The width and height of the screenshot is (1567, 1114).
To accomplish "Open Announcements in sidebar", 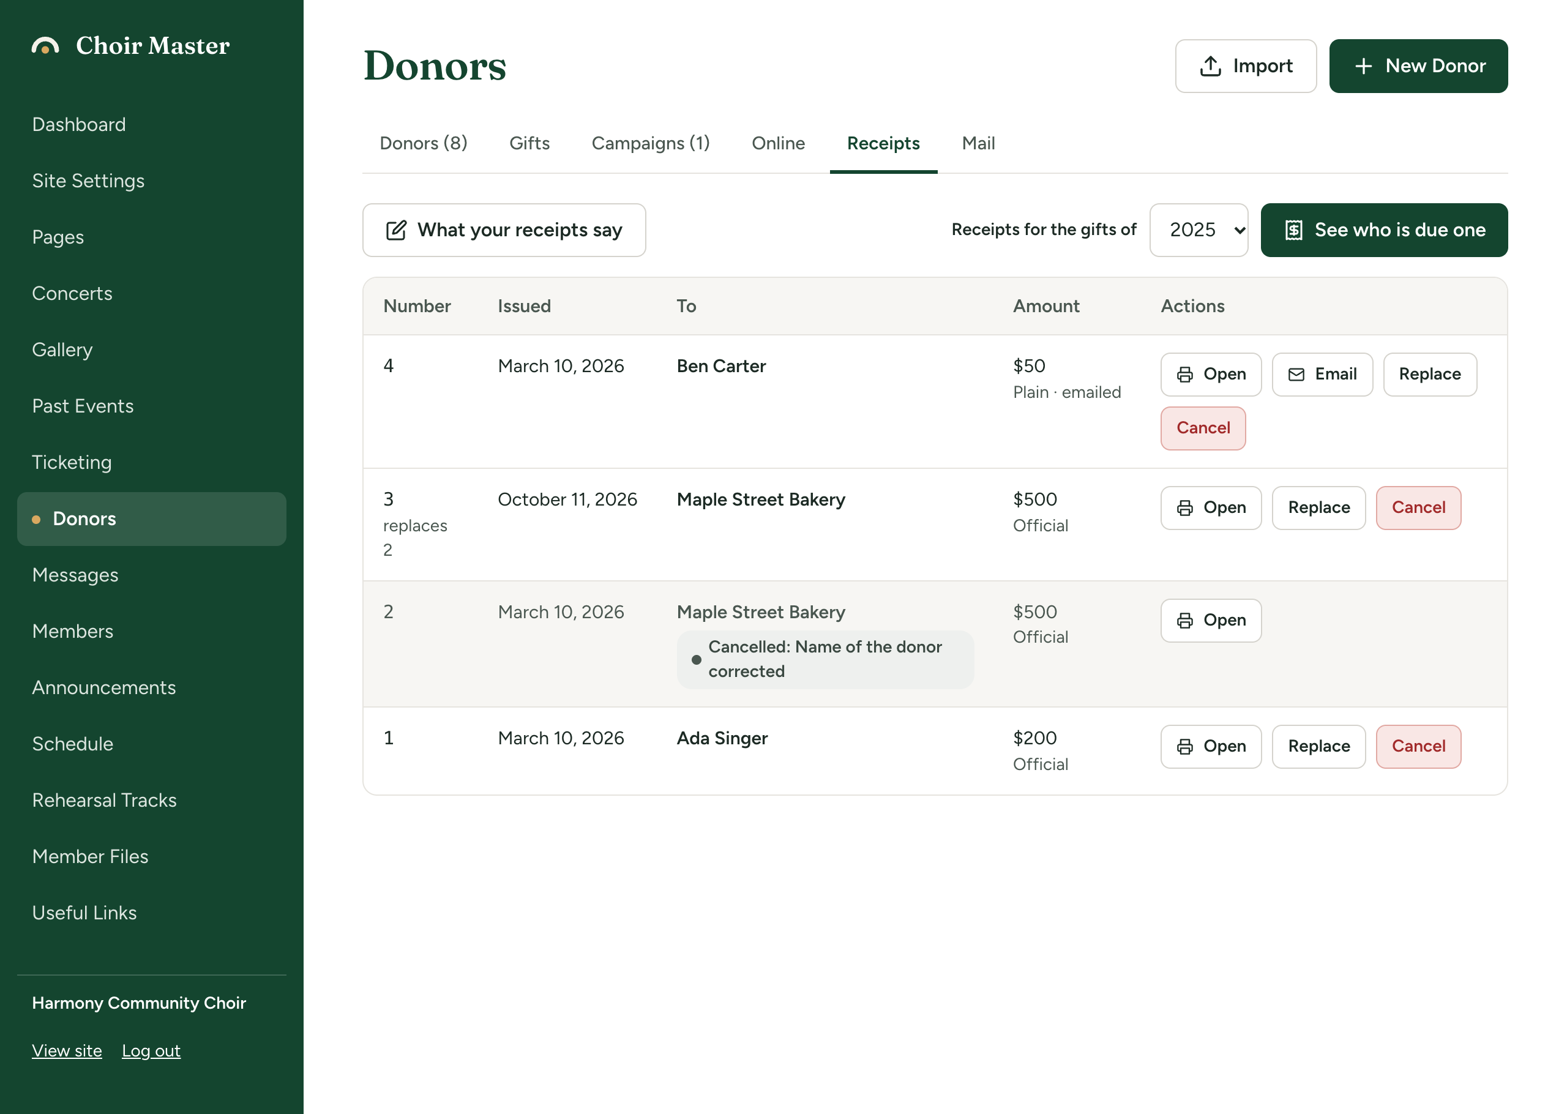I will [152, 687].
